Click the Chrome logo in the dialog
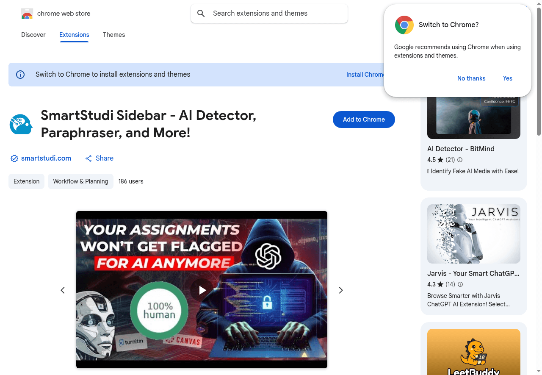The image size is (542, 375). click(x=404, y=25)
